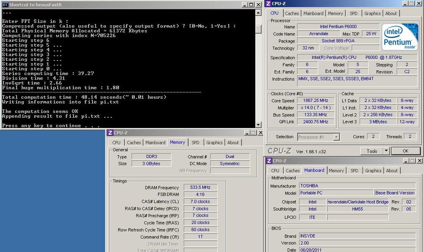
Task: Click the 3 GBytes memory size value
Action: pyautogui.click(x=151, y=164)
